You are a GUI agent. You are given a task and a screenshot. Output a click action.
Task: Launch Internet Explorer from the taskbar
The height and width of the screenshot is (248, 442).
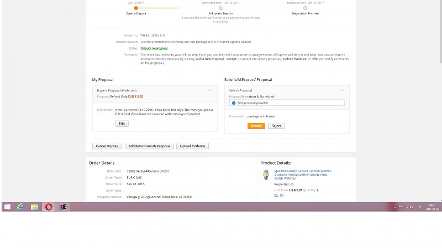(20, 207)
